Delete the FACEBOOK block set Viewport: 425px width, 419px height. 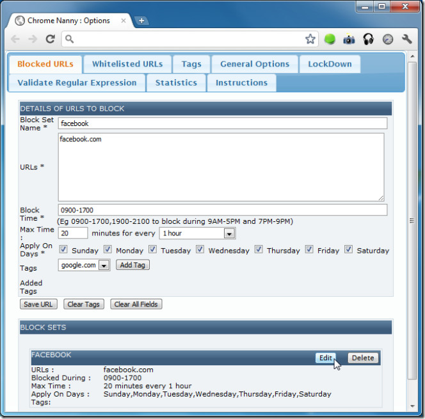pyautogui.click(x=363, y=358)
